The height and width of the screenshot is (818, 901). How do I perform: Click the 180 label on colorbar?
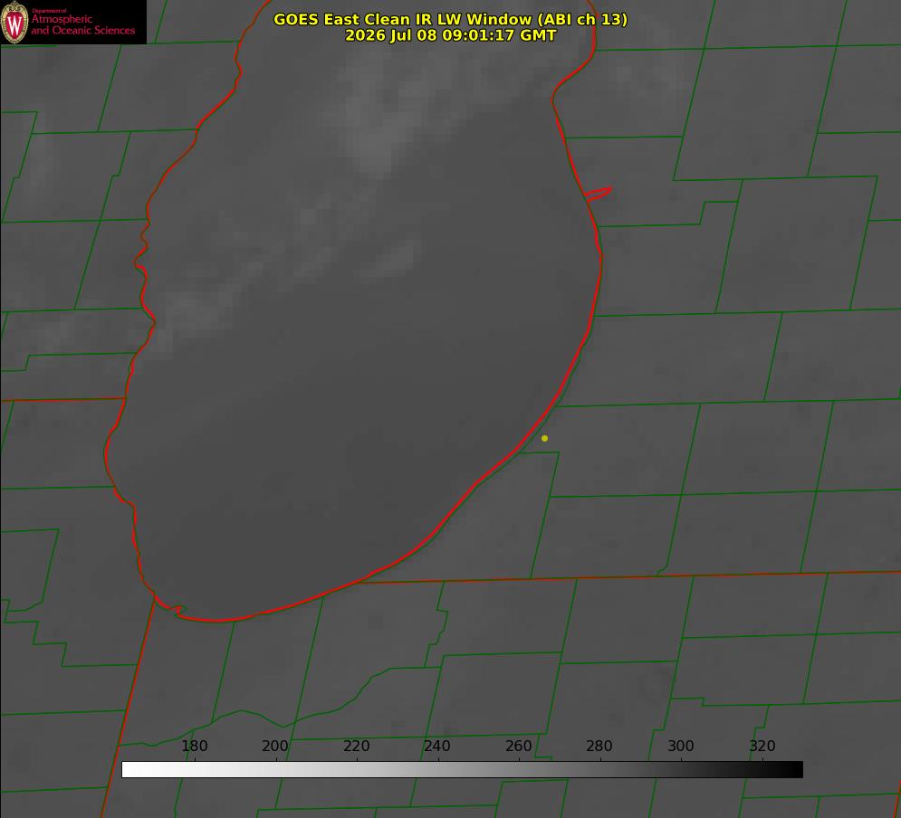click(194, 746)
